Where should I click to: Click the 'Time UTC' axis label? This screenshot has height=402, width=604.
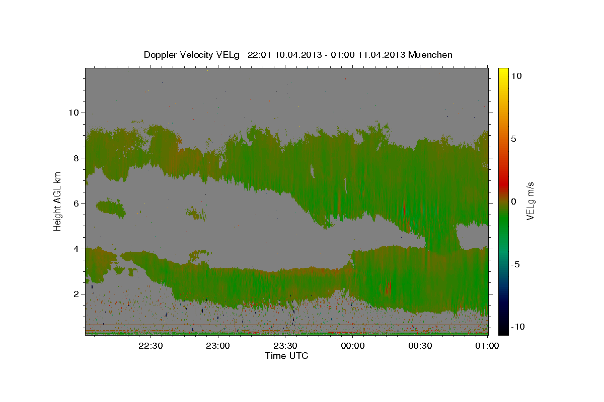(x=286, y=356)
